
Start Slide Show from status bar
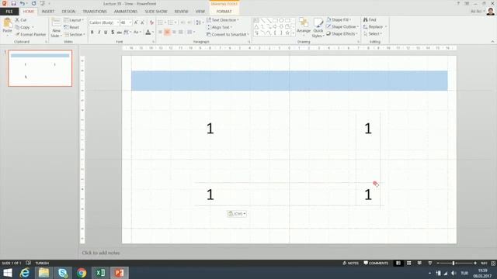[x=429, y=263]
